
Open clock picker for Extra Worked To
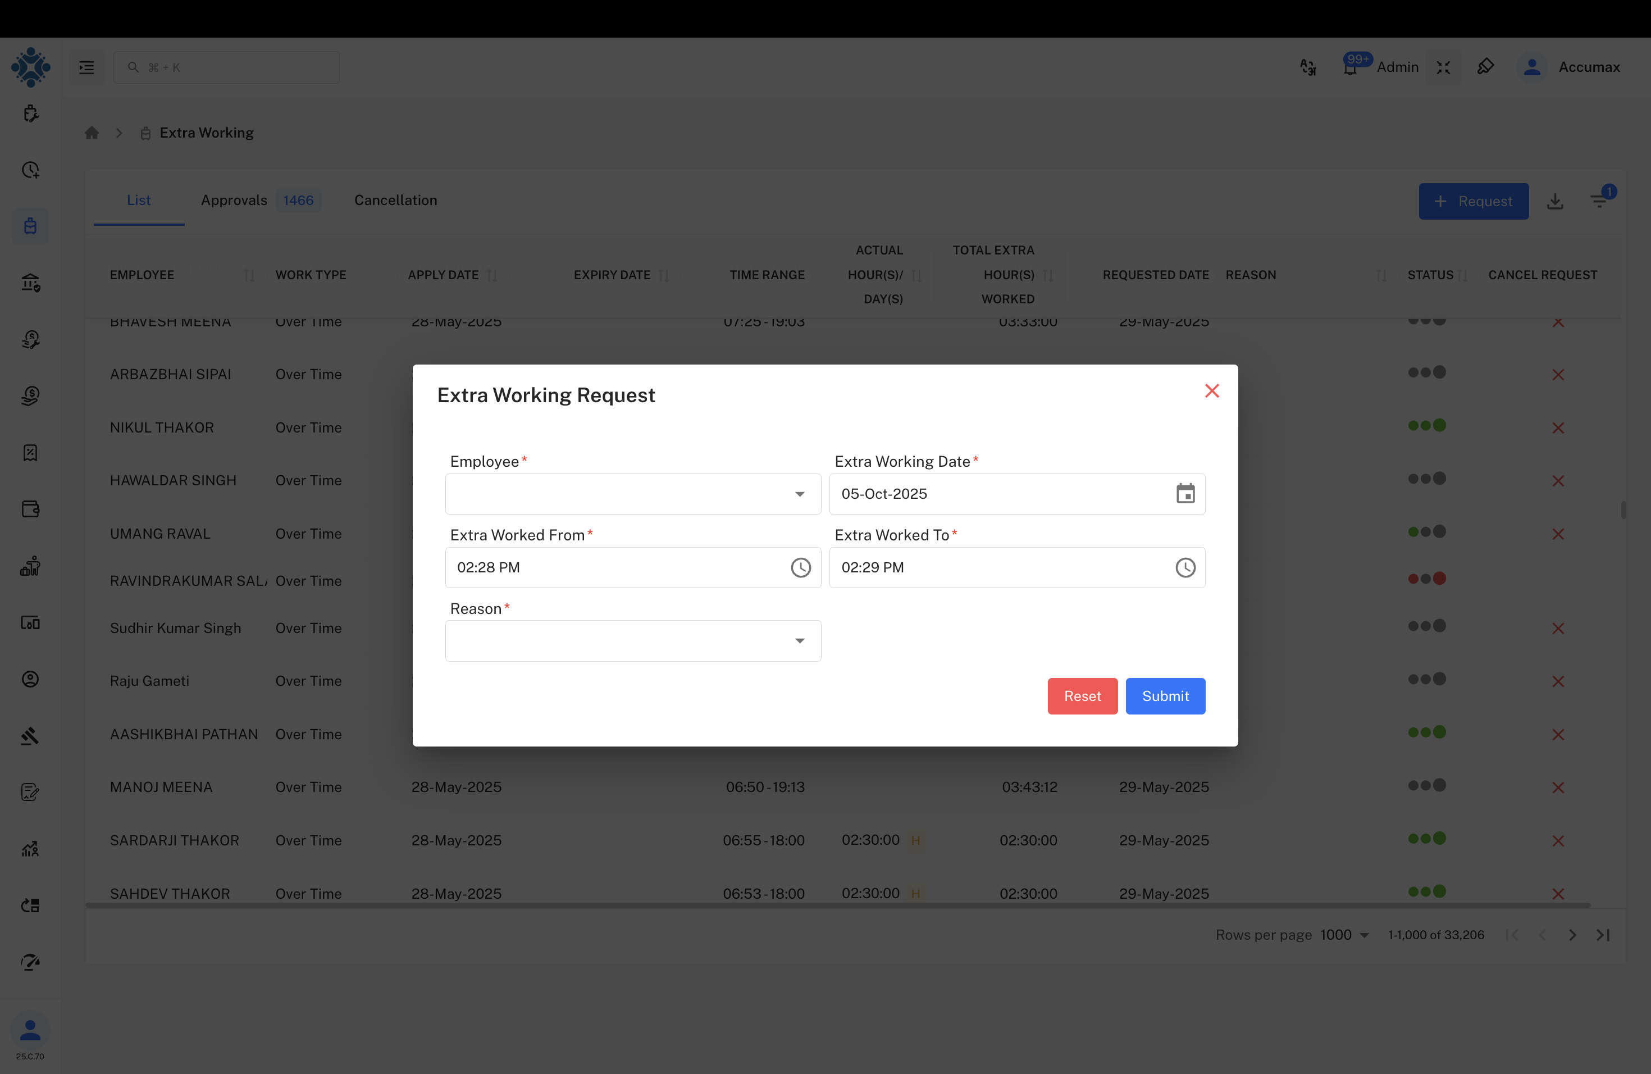[1185, 567]
